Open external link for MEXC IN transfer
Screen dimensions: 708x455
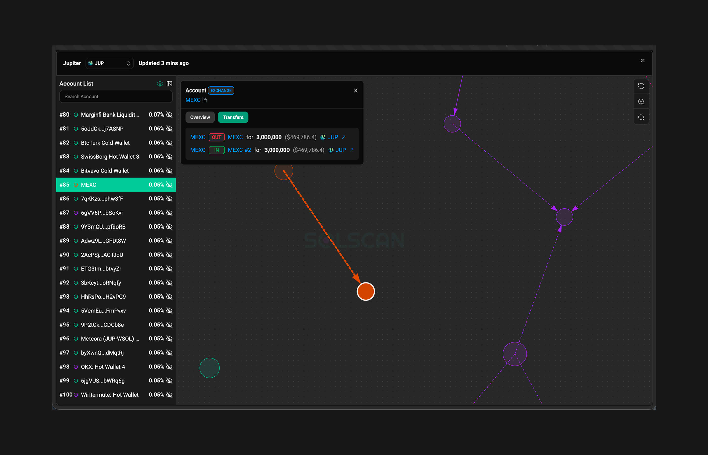[x=351, y=150]
